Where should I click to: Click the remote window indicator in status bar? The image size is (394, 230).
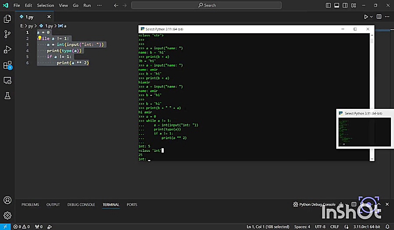point(5,227)
